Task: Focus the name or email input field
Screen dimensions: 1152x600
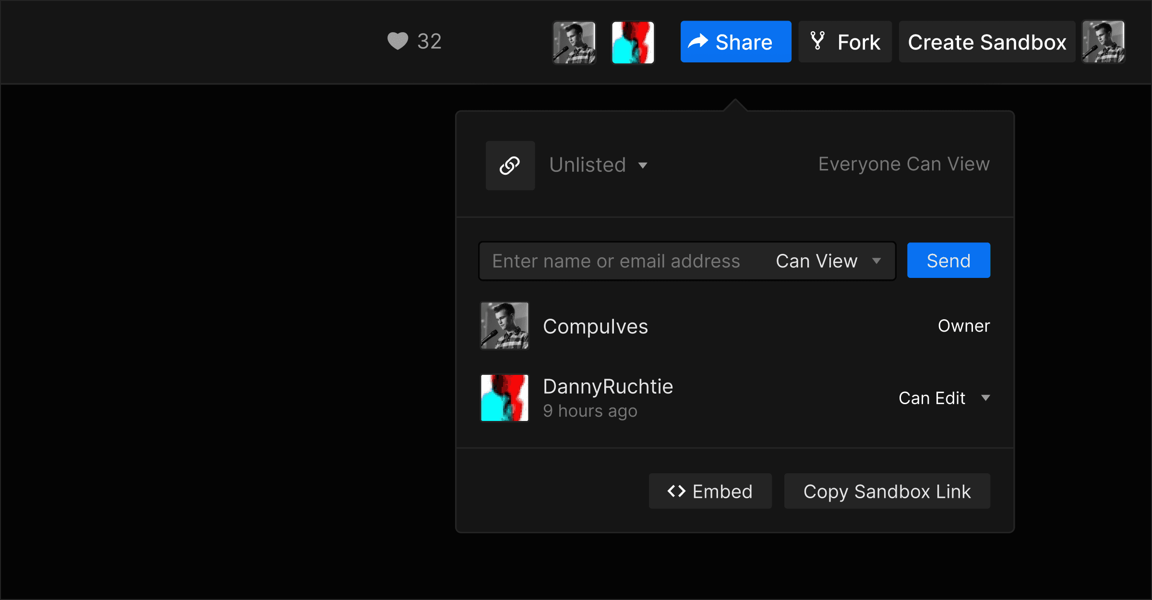Action: [616, 261]
